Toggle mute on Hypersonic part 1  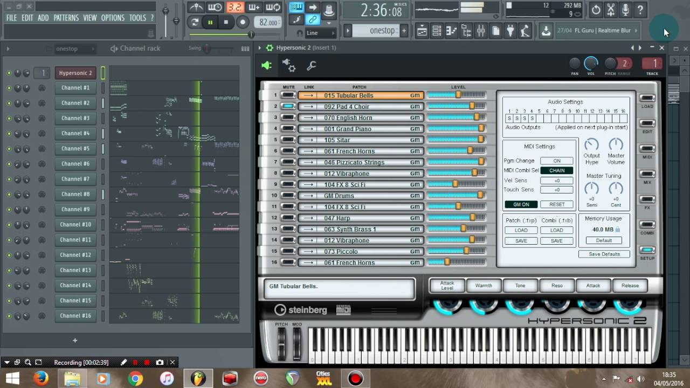tap(288, 95)
